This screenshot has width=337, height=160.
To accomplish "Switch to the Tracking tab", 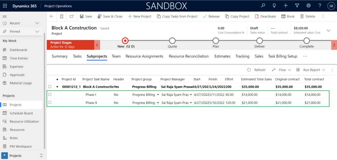I will [x=242, y=56].
